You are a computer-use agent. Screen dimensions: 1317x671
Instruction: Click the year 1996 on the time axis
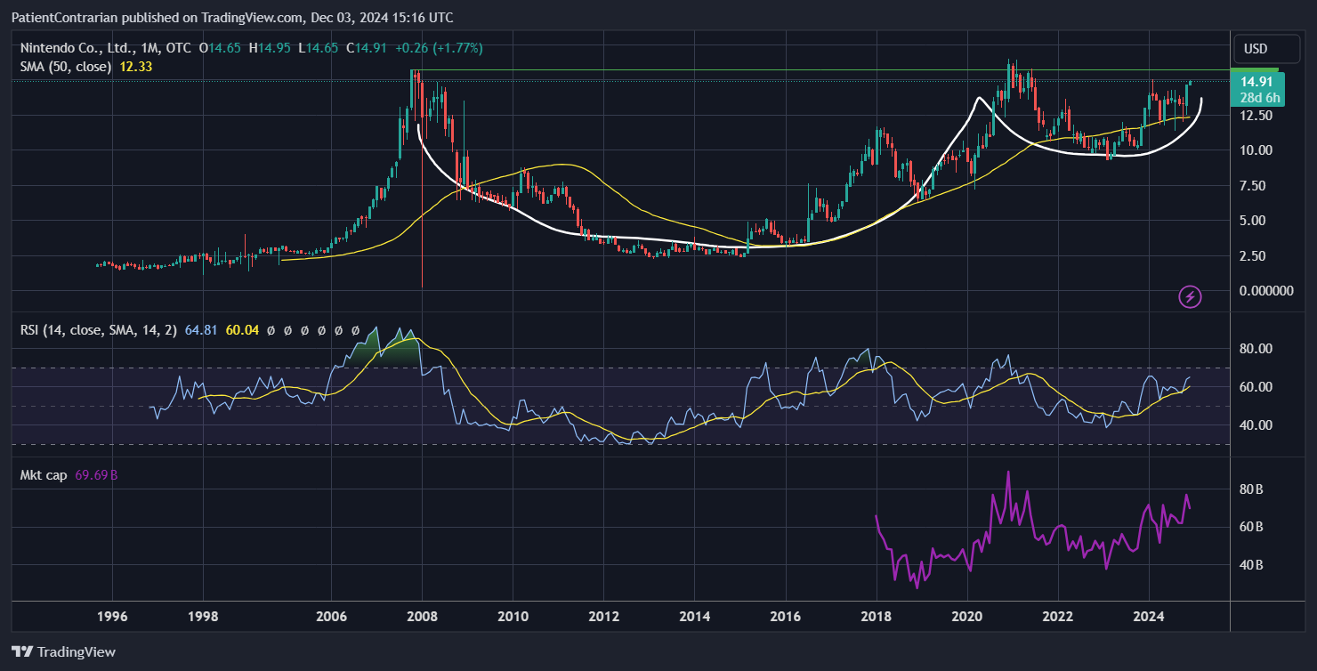[x=111, y=615]
